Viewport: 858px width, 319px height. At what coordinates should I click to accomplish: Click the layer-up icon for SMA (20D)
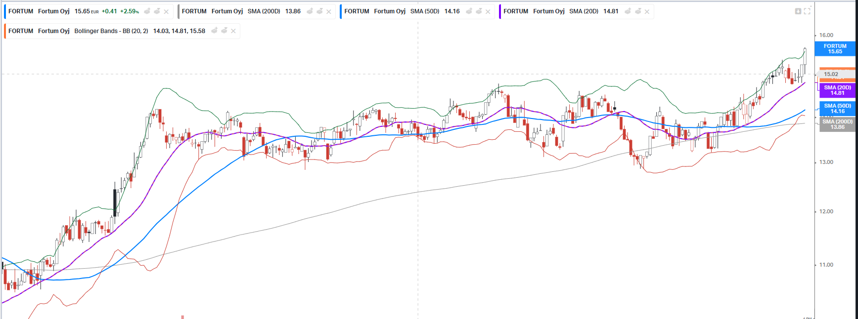pos(628,11)
